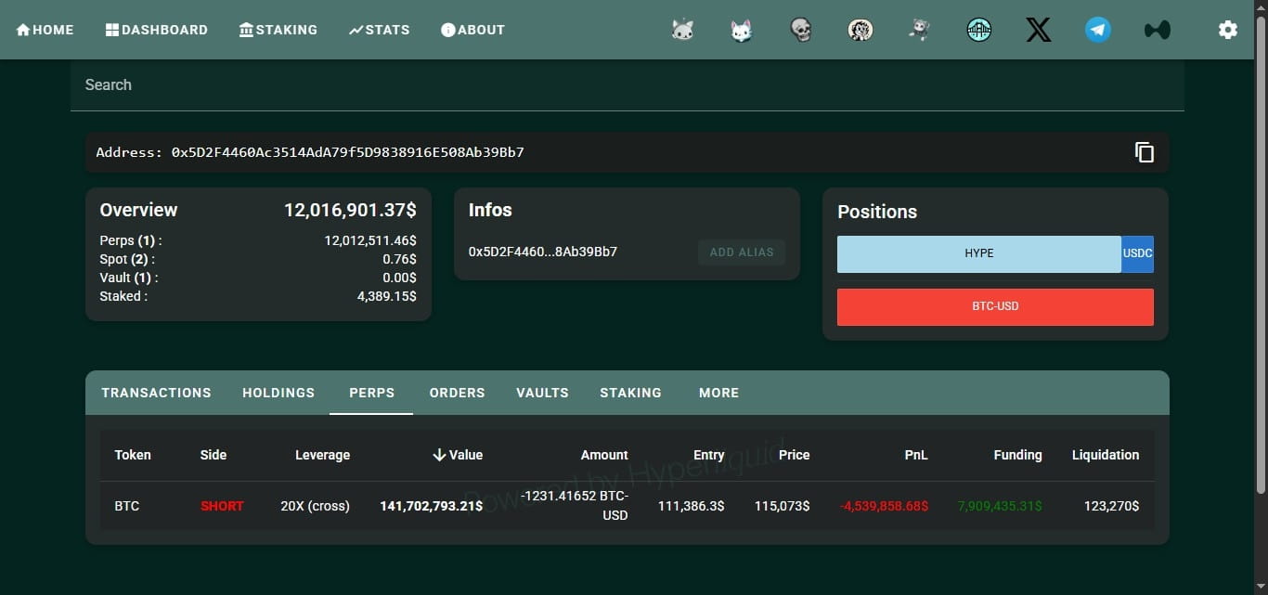This screenshot has width=1268, height=595.
Task: Open the Stats page
Action: point(379,30)
